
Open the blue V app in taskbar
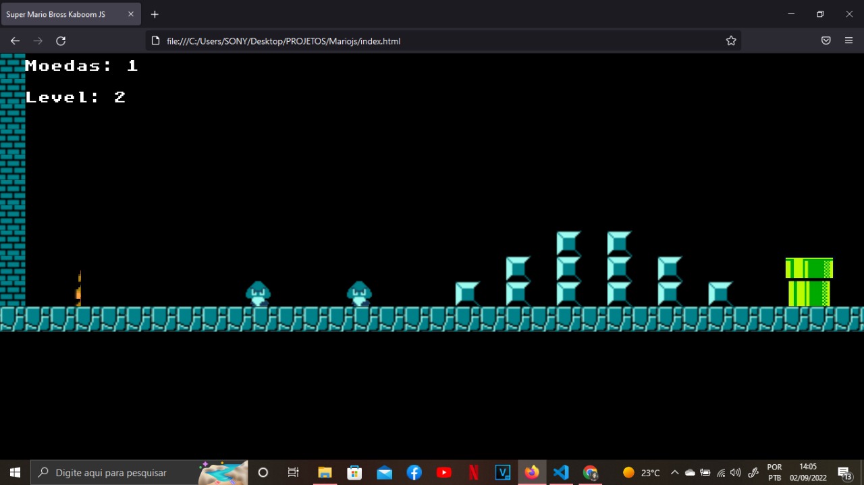pyautogui.click(x=502, y=473)
